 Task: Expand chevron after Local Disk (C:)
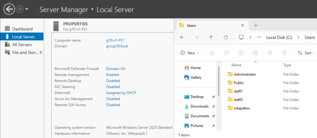(298, 38)
